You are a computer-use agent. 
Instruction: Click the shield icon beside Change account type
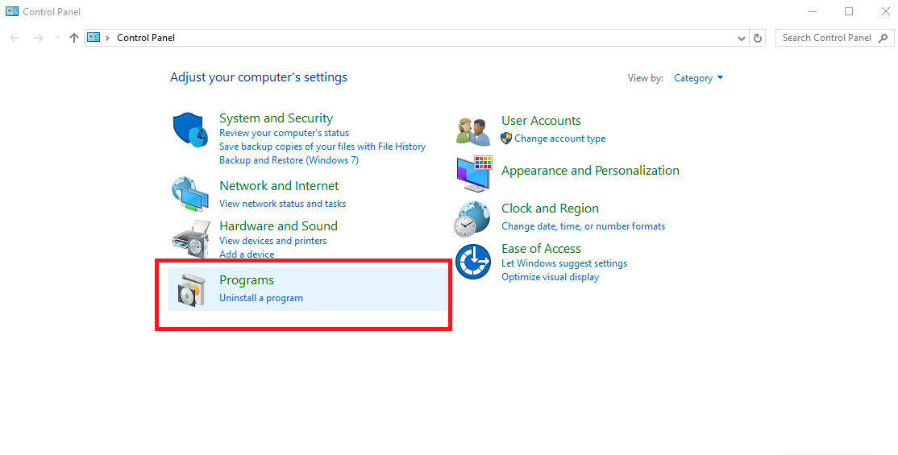(x=506, y=139)
